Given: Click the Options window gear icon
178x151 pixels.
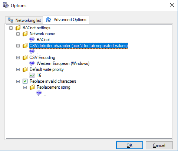Looking at the screenshot, I should [6, 5].
